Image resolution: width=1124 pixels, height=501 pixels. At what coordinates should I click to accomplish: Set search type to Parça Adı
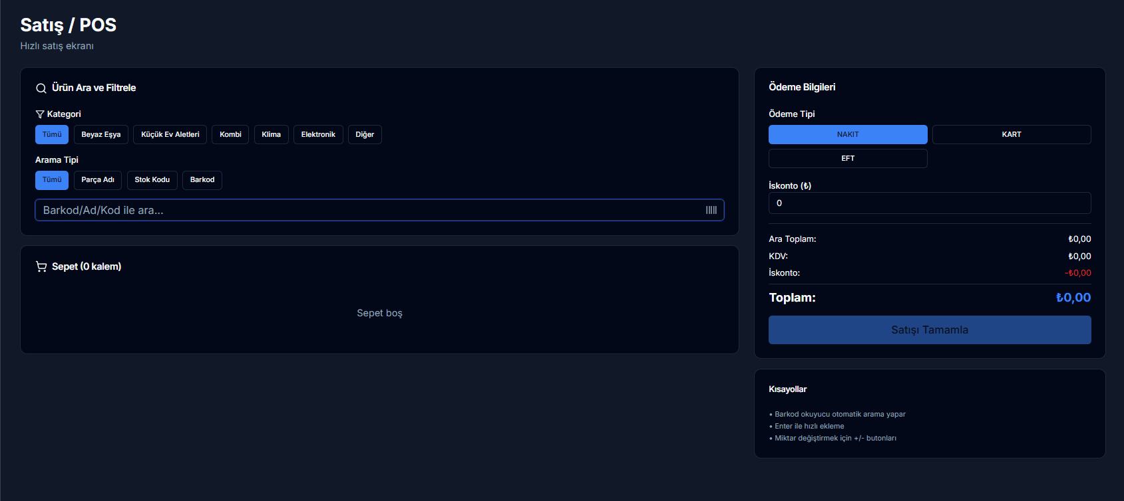(x=98, y=180)
